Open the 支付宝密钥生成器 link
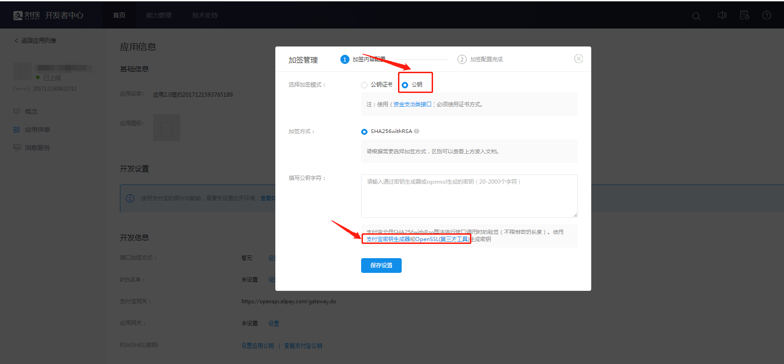 388,239
